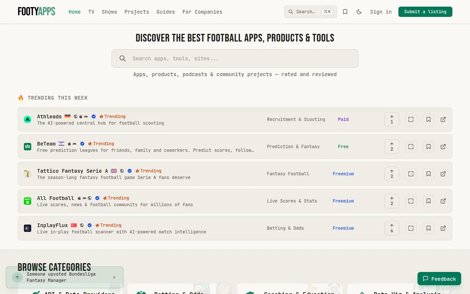Open quick preview for Athleads

[x=411, y=119]
